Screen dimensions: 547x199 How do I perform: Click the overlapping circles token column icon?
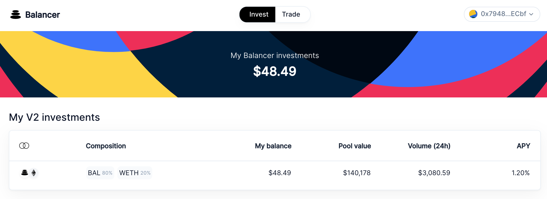[x=24, y=146]
